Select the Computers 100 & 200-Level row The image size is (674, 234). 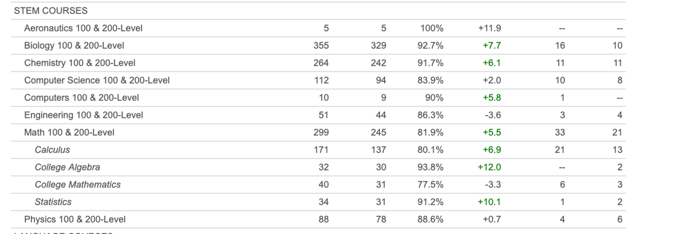pyautogui.click(x=81, y=97)
